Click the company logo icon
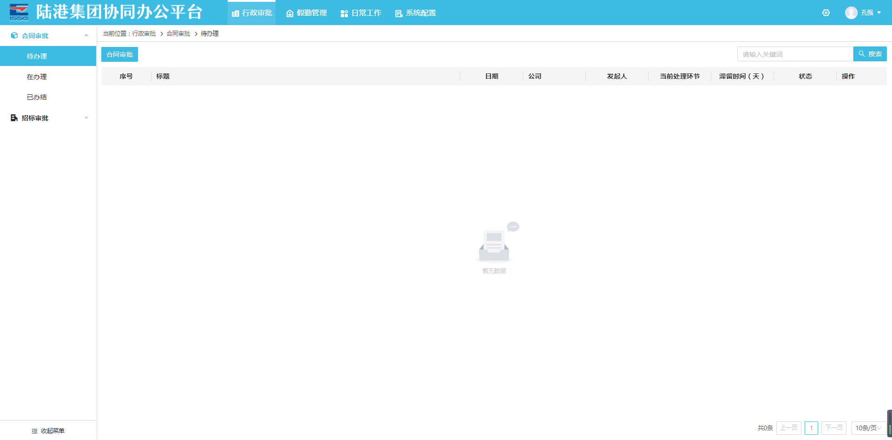Viewport: 892px width, 440px height. point(19,12)
